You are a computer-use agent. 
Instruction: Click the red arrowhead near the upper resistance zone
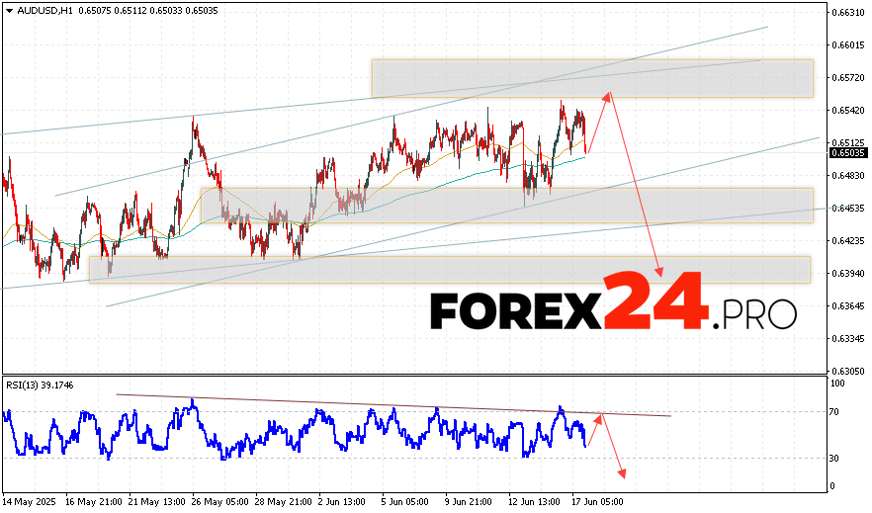[x=609, y=94]
